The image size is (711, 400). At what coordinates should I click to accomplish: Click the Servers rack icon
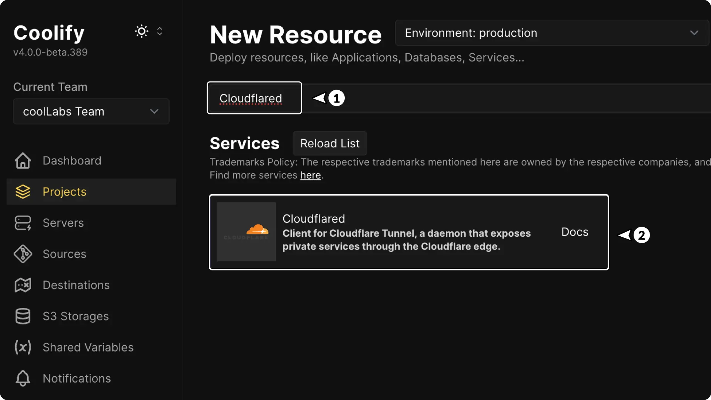point(23,223)
